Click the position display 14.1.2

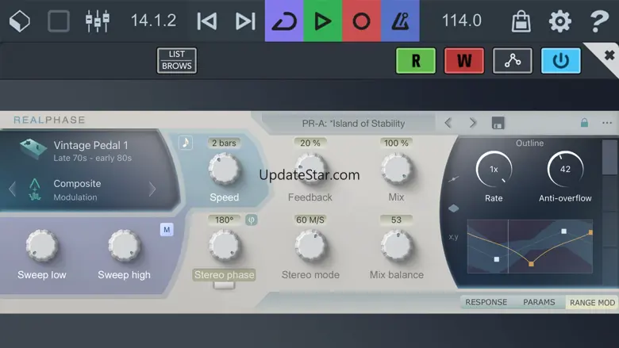[153, 21]
